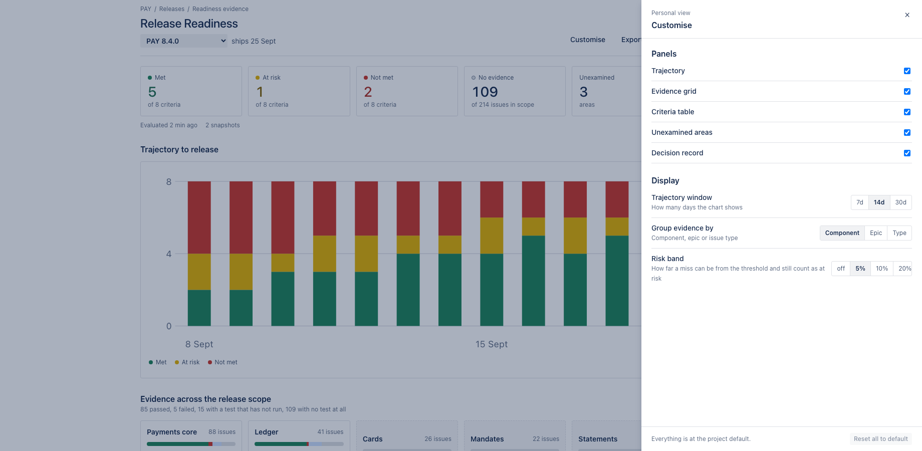Click the 'ships 25 Sept' text

point(254,41)
